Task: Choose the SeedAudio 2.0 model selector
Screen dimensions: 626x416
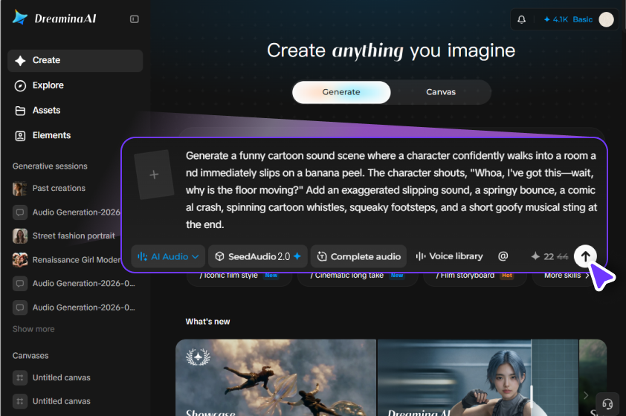Action: click(x=258, y=256)
